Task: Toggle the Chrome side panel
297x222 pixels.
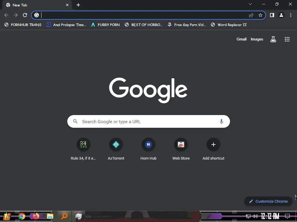Action: tap(272, 15)
